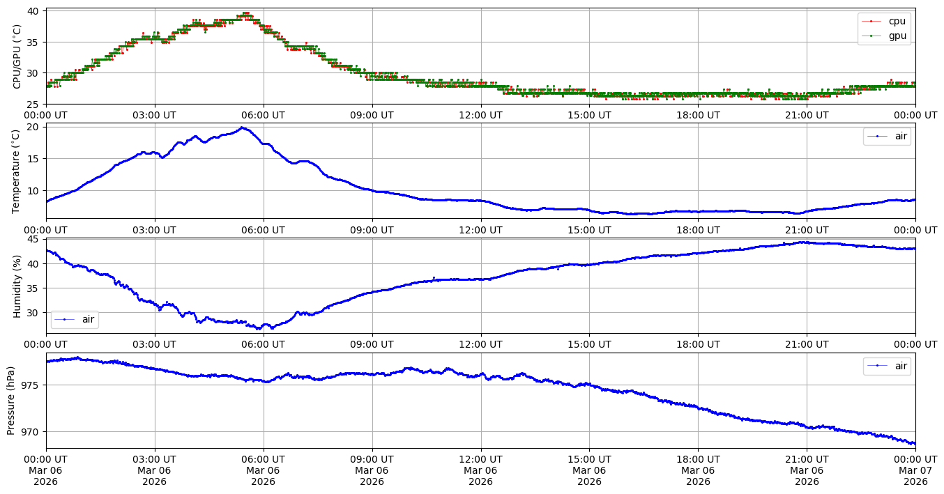
Task: Click the Humidity (%) y-axis label
Action: tap(17, 286)
